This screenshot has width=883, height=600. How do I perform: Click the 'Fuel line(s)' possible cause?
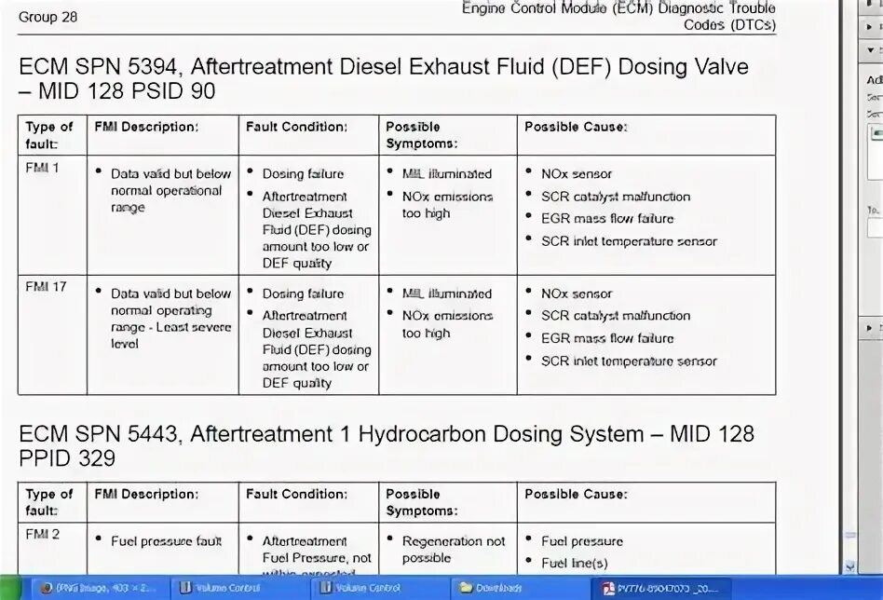[574, 563]
